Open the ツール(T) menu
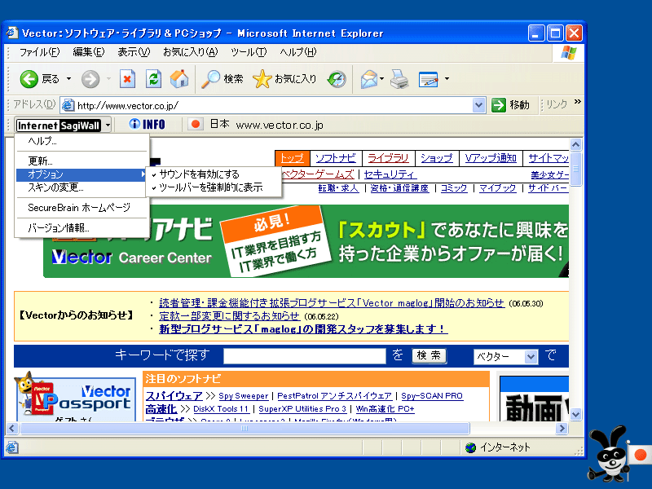 tap(249, 52)
